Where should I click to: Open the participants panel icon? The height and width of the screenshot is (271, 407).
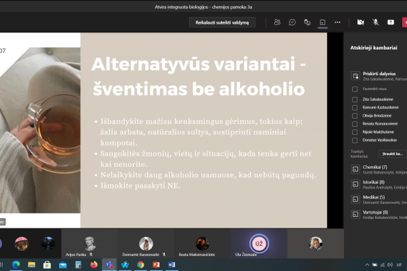pyautogui.click(x=277, y=22)
